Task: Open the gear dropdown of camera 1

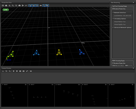Action: 26,84
